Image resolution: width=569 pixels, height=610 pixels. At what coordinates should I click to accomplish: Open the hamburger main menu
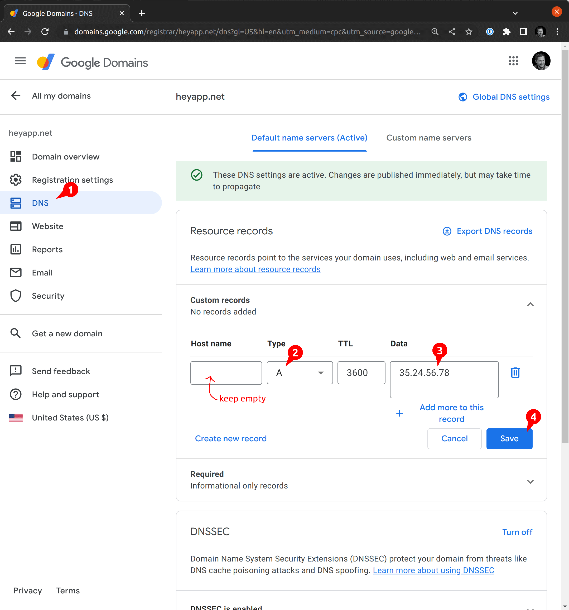(20, 61)
